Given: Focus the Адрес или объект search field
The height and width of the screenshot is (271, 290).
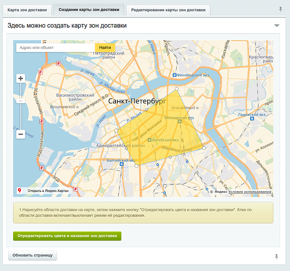Looking at the screenshot, I should [55, 47].
